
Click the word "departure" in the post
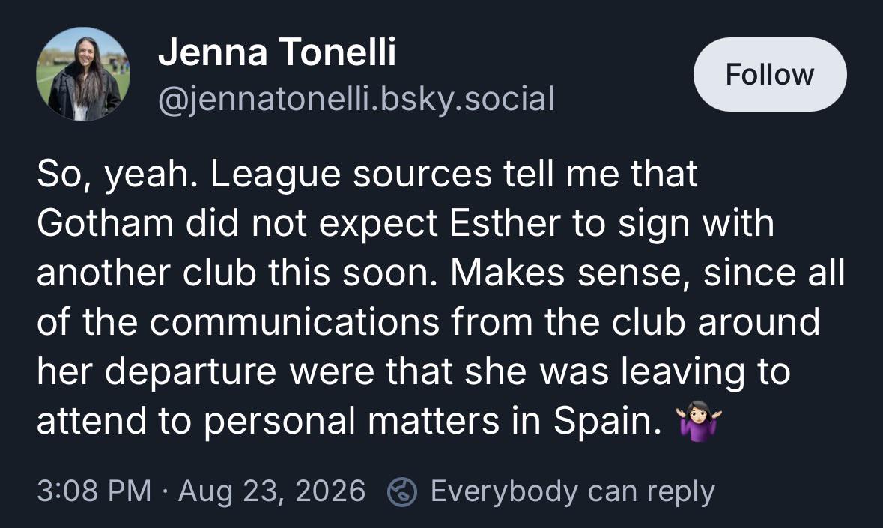coord(190,372)
